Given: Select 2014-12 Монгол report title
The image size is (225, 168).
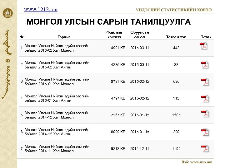Looking at the screenshot, I should (x=57, y=115).
